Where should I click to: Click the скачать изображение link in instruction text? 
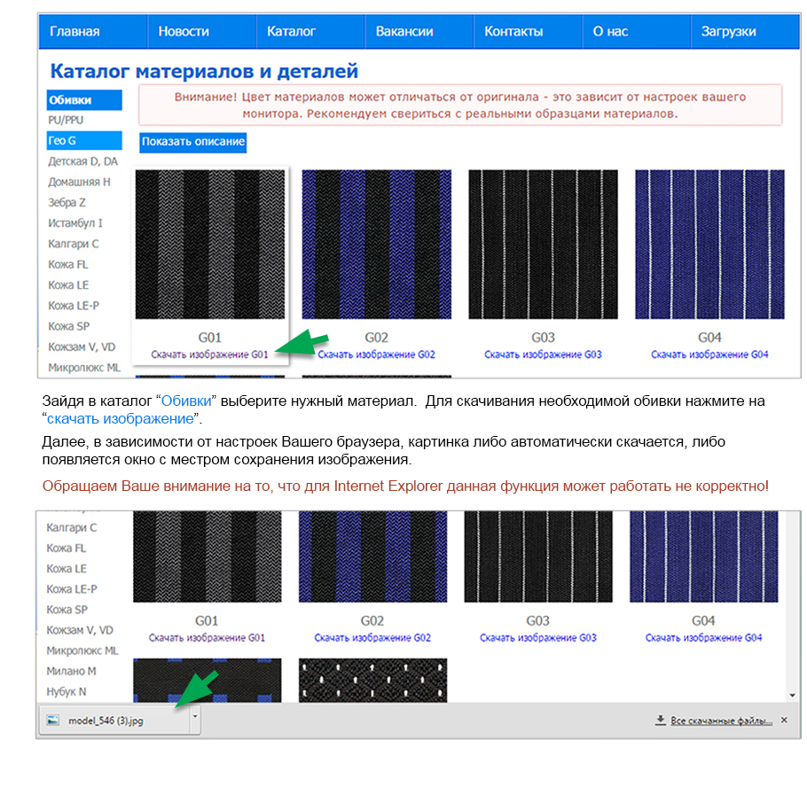click(120, 418)
